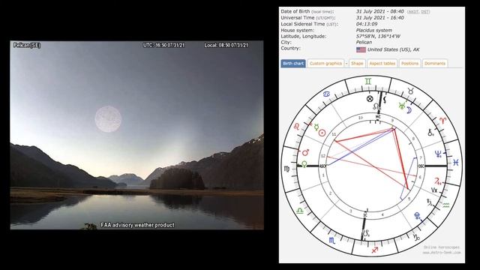Screen dimensions: 480x270
Task: Select the Vertex Vx marker
Action: click(434, 190)
